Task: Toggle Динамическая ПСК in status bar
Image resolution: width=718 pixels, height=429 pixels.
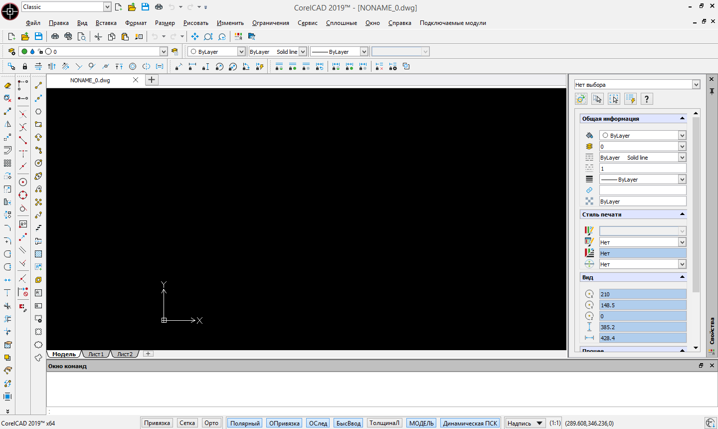Action: pos(470,423)
